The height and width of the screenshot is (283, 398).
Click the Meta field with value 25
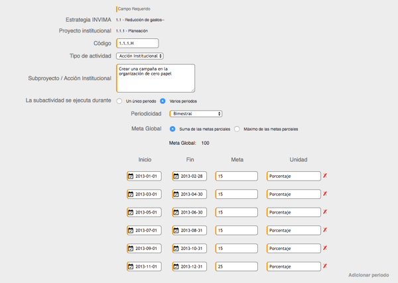tap(237, 266)
